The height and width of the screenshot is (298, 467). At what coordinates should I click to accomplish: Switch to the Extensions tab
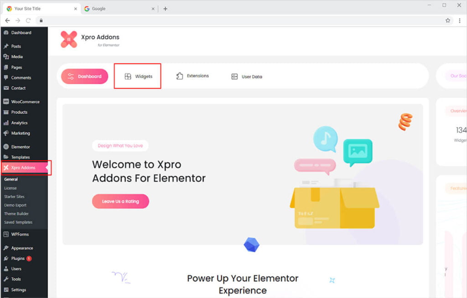pyautogui.click(x=192, y=76)
